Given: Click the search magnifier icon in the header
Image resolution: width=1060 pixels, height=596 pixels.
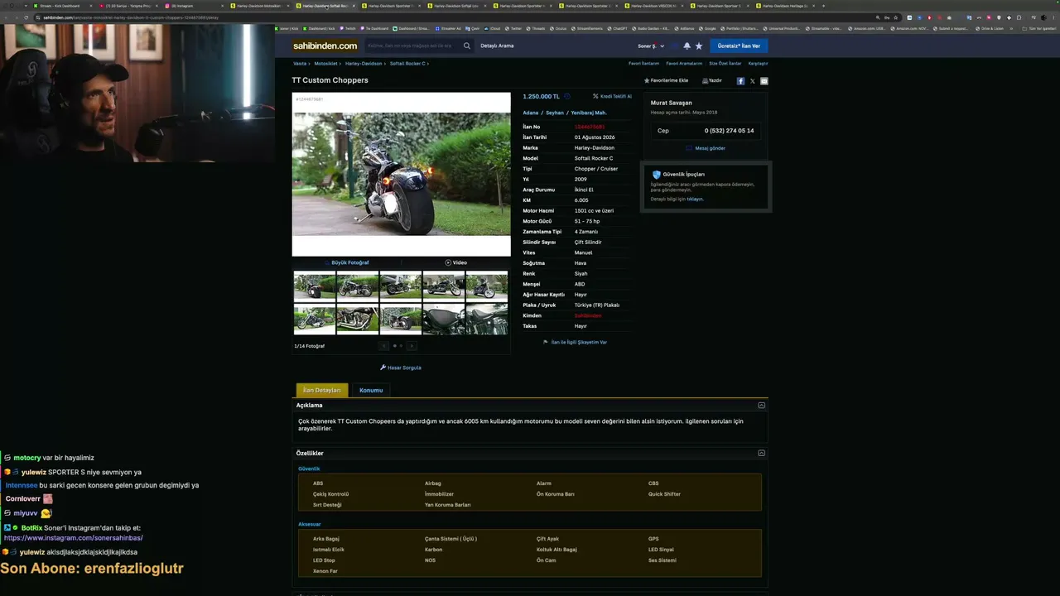Looking at the screenshot, I should coord(467,46).
